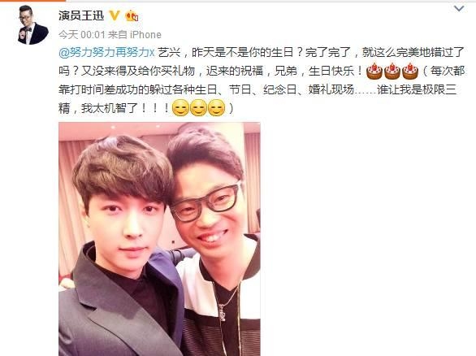
Task: Click the membership crown badge beside username
Action: tap(132, 15)
